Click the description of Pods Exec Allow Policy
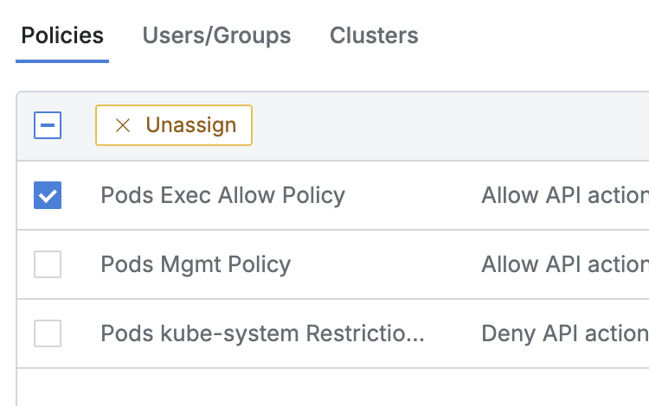 point(564,195)
